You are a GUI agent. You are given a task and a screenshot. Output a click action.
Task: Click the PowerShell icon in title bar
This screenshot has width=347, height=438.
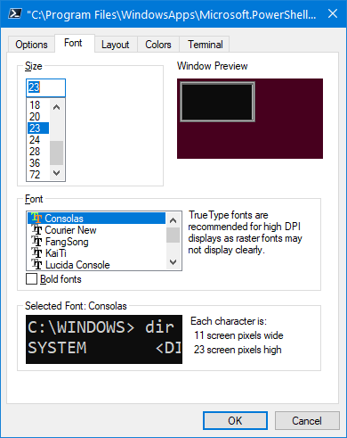[14, 13]
